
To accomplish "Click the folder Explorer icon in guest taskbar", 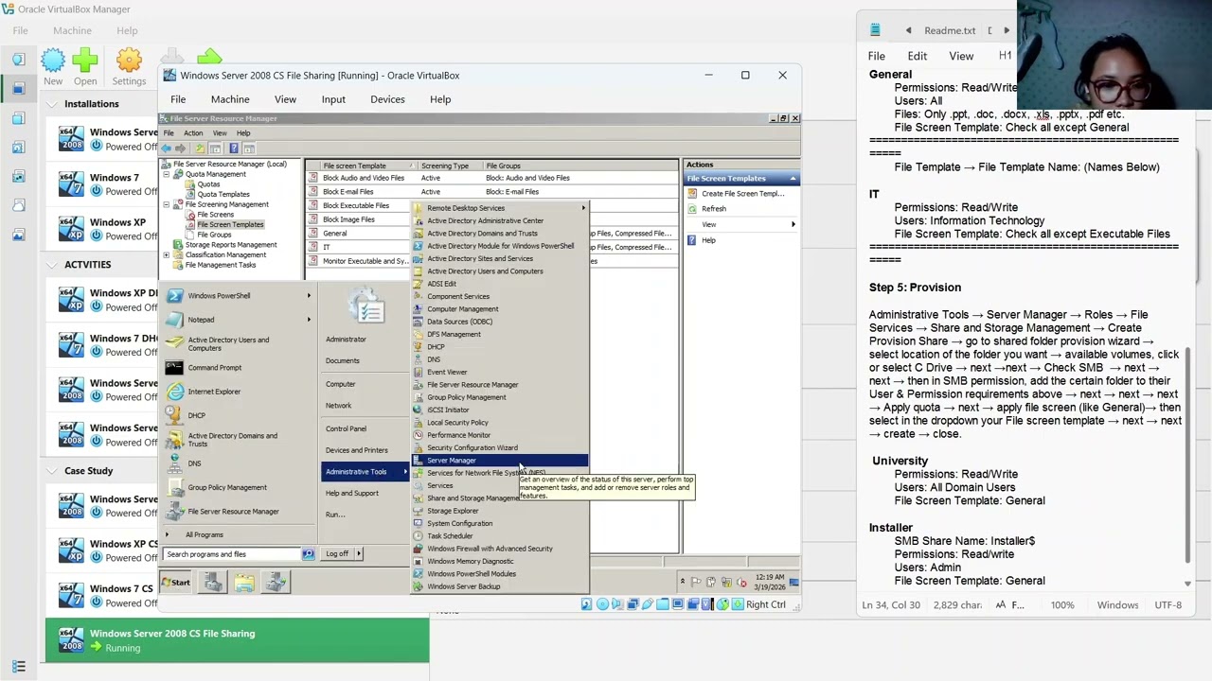I will point(244,584).
